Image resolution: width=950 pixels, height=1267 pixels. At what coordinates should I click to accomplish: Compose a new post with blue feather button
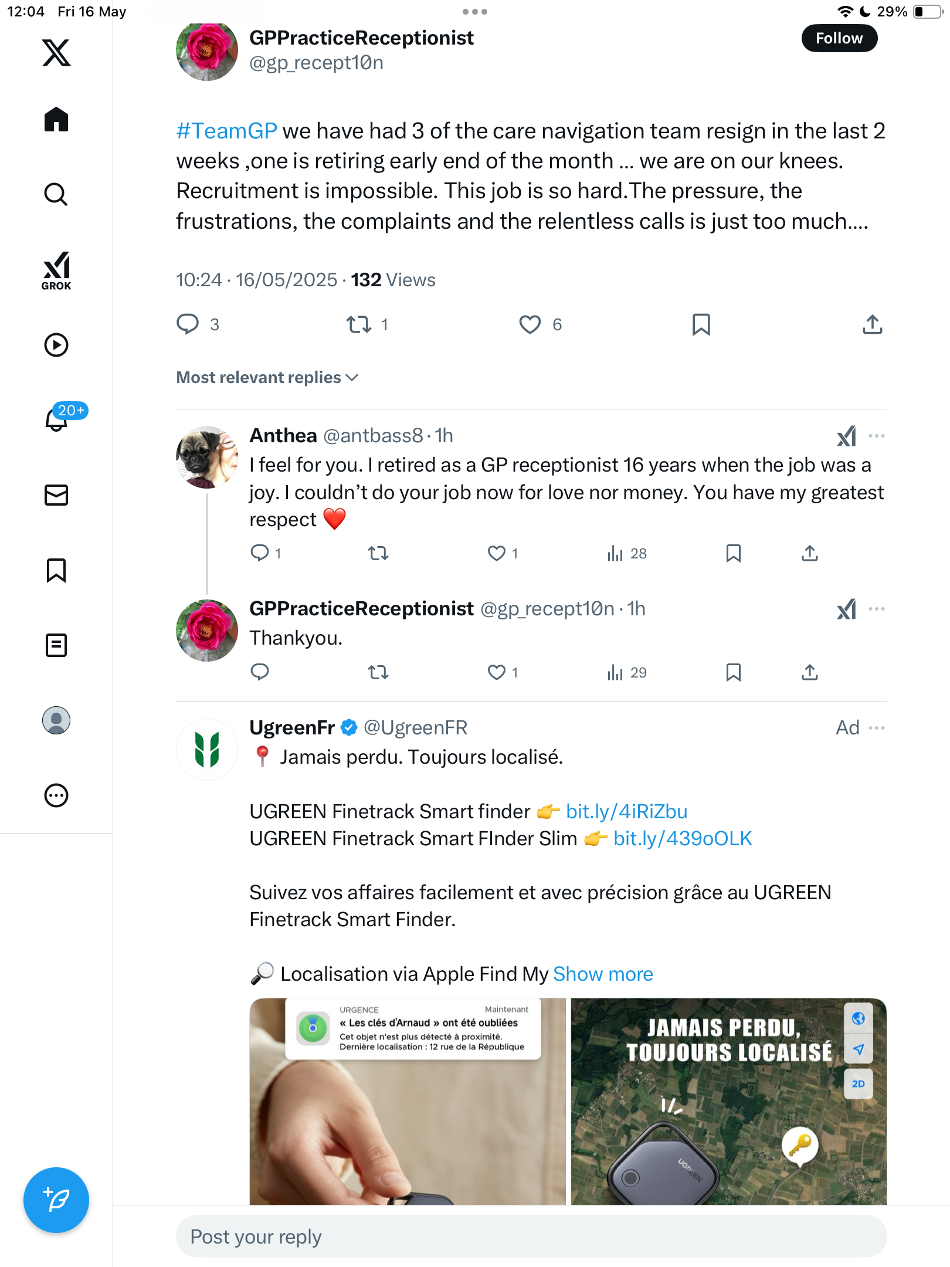pyautogui.click(x=56, y=1200)
